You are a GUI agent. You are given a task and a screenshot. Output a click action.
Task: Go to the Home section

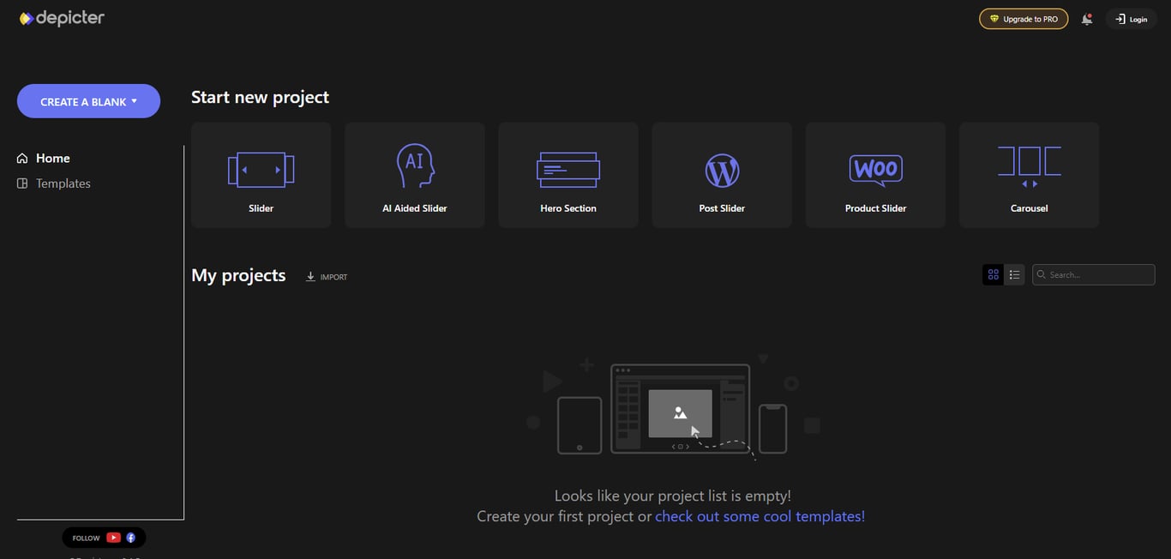point(55,158)
